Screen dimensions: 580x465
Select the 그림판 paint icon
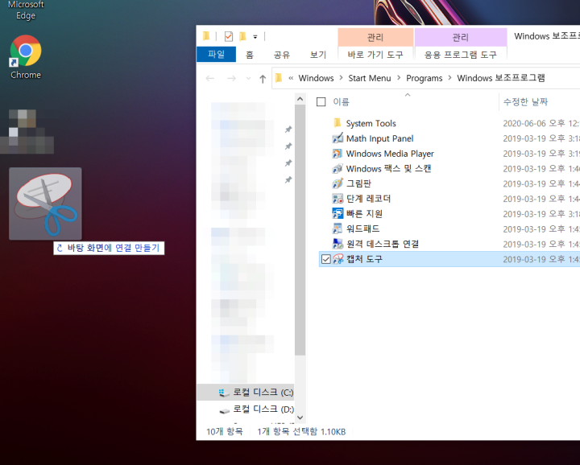(x=338, y=183)
